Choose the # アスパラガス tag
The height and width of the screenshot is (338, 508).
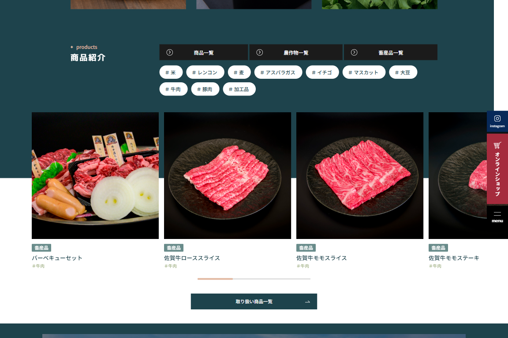pyautogui.click(x=278, y=72)
